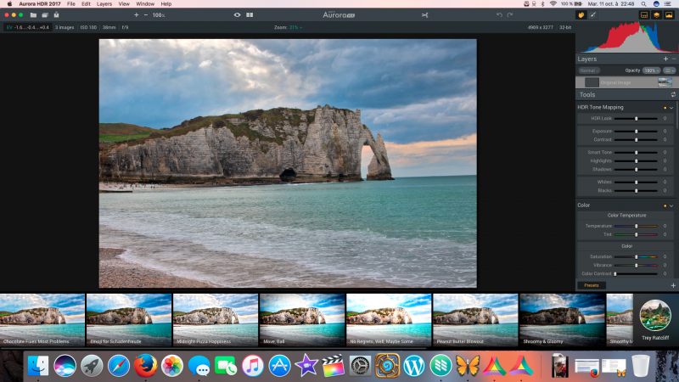Open the Window menu
The image size is (679, 382).
click(x=145, y=4)
